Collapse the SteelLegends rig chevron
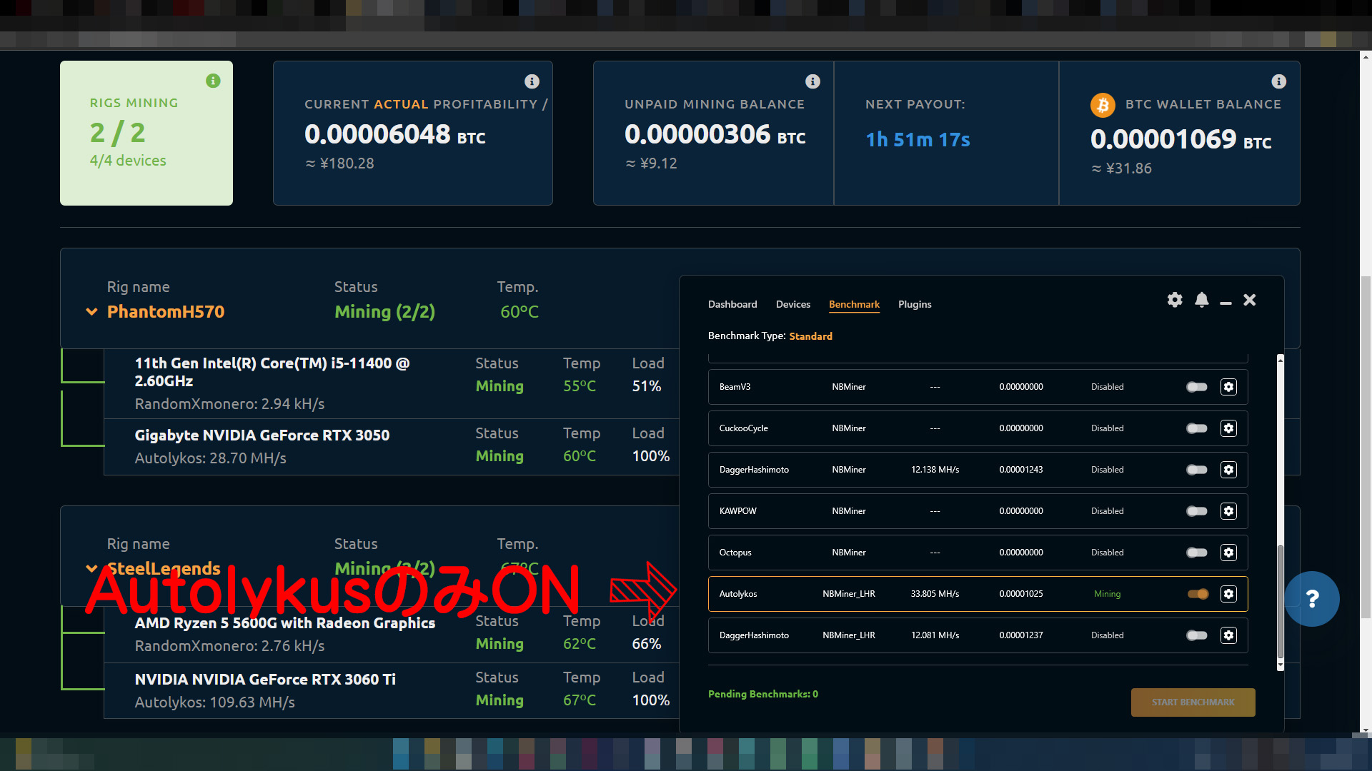 click(91, 569)
